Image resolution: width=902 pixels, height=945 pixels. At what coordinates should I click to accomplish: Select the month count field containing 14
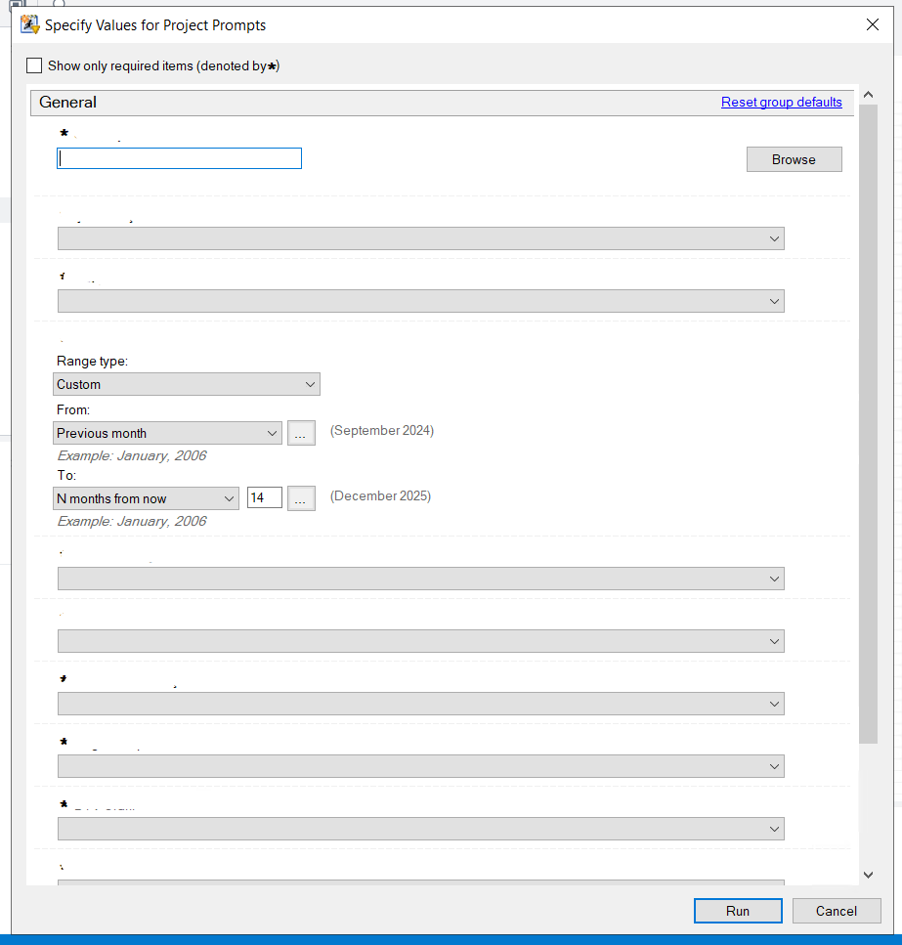coord(264,497)
